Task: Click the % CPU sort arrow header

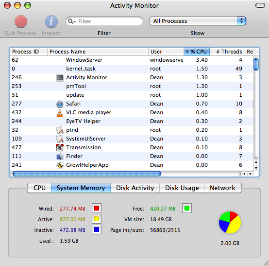Action: tap(197, 52)
